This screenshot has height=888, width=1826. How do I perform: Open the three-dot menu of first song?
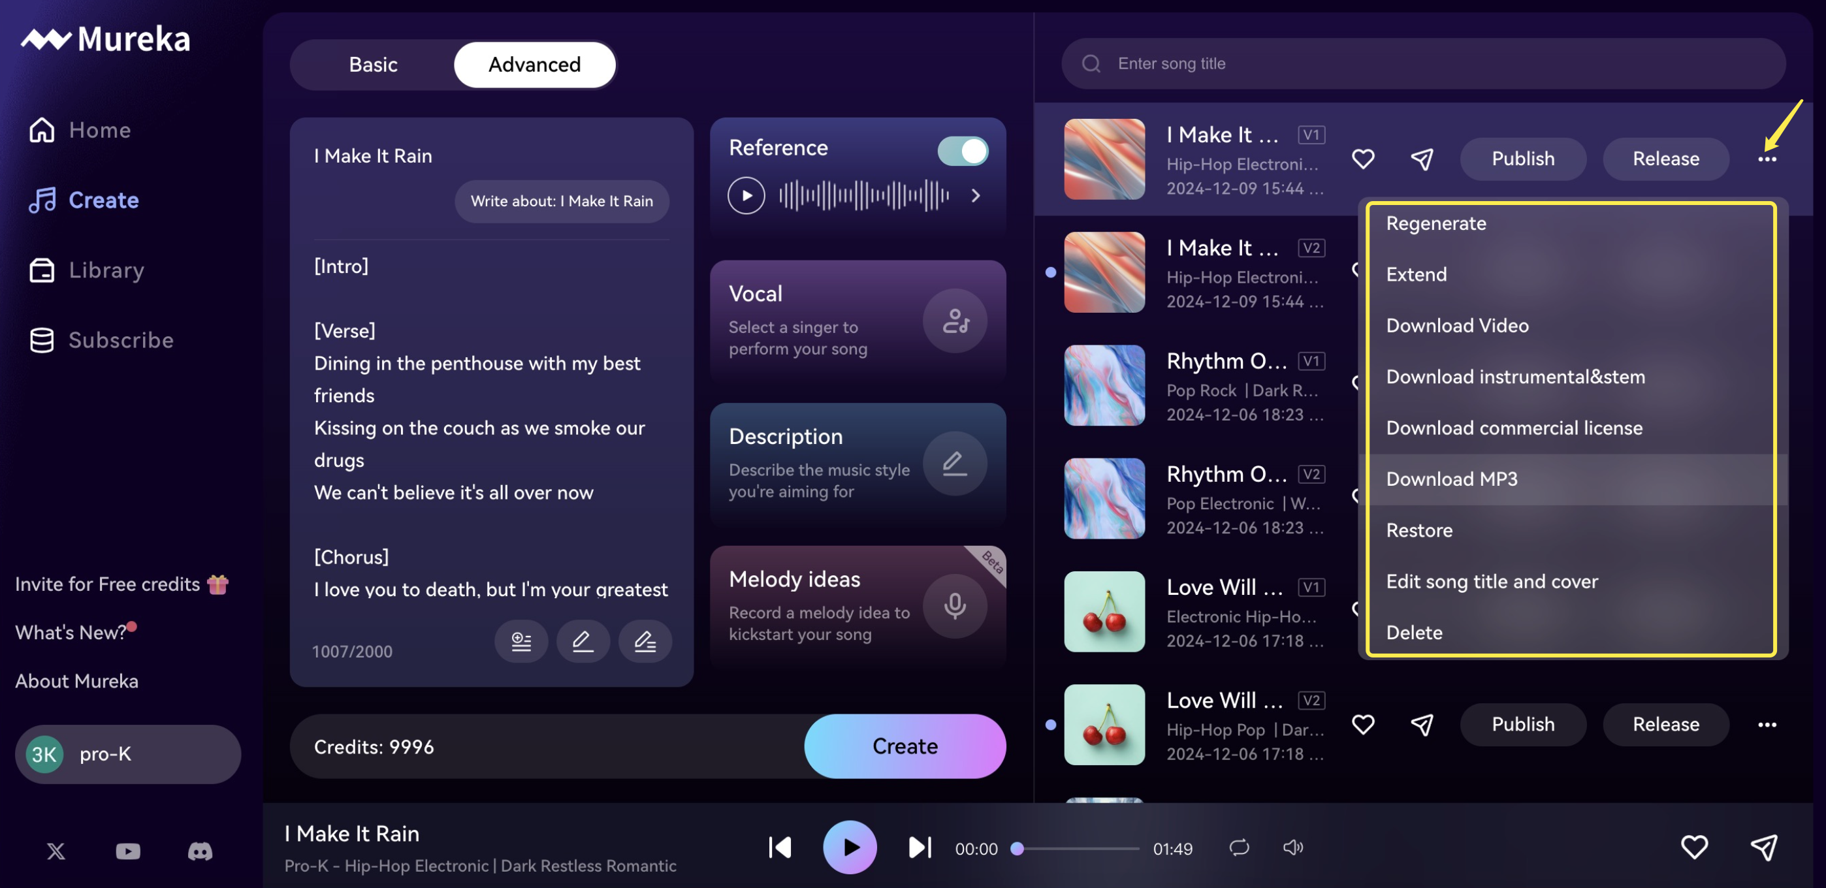pyautogui.click(x=1767, y=159)
